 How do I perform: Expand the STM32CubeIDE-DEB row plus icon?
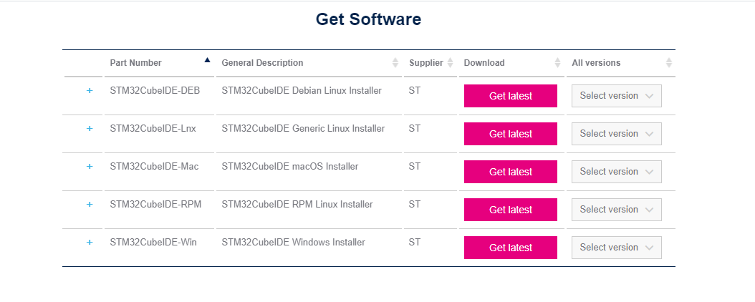point(89,90)
